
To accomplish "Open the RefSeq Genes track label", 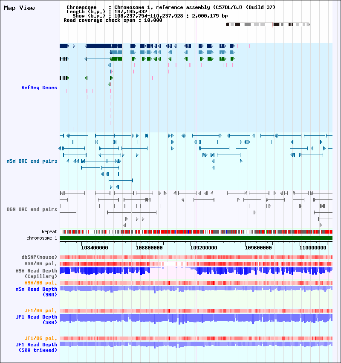I will [x=39, y=88].
